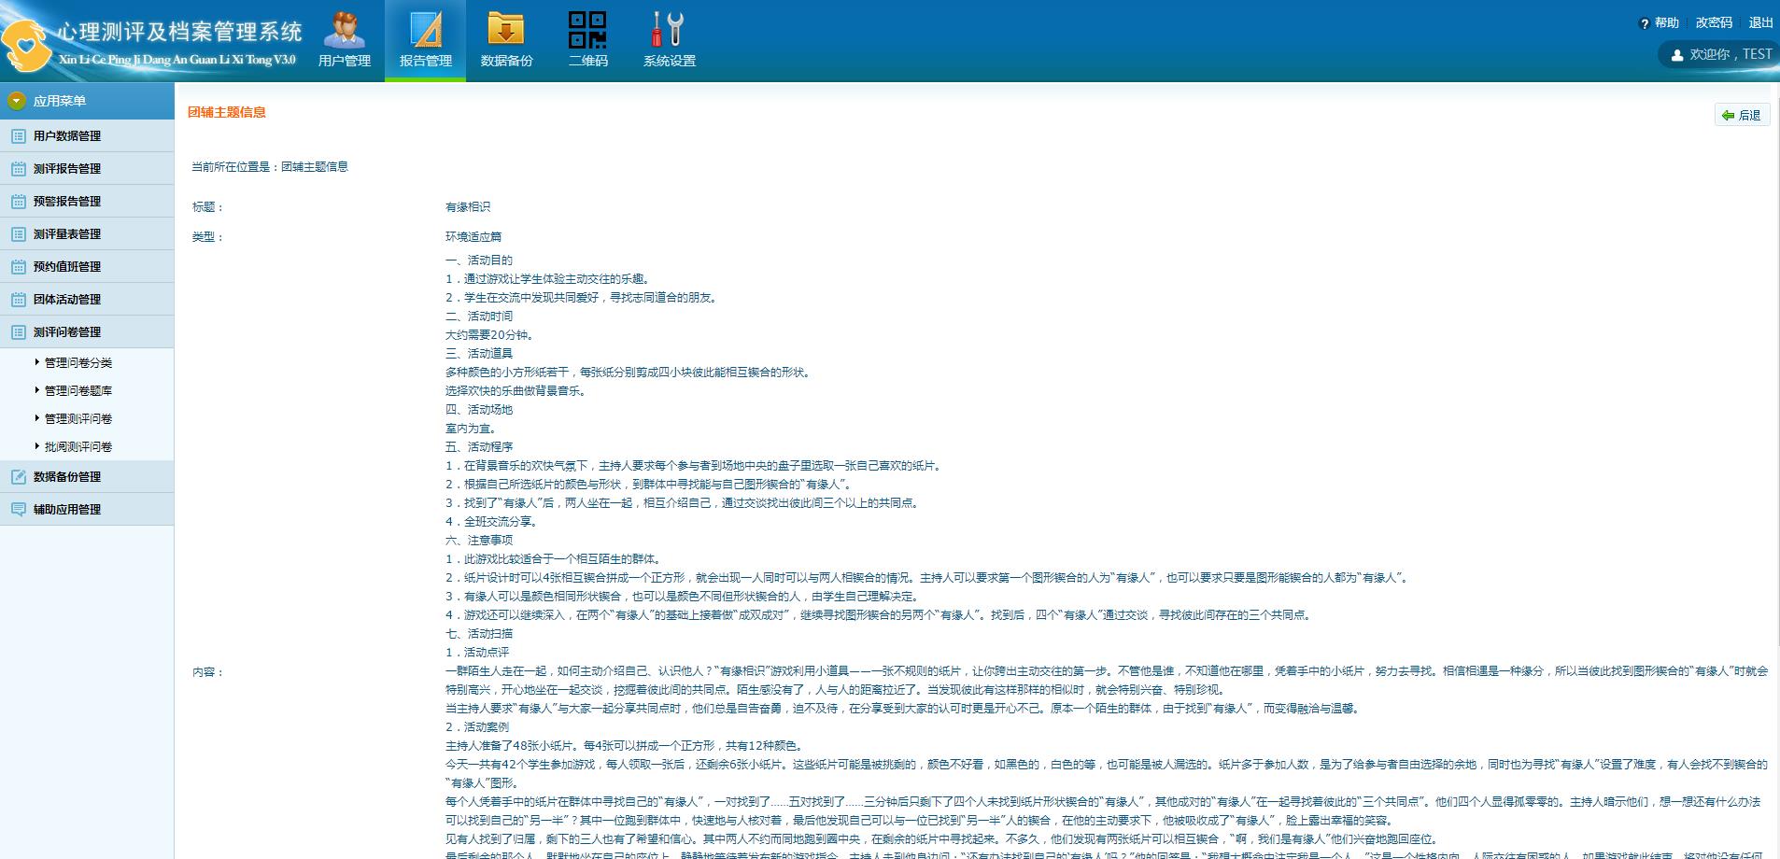Click the help question mark icon

tap(1645, 24)
